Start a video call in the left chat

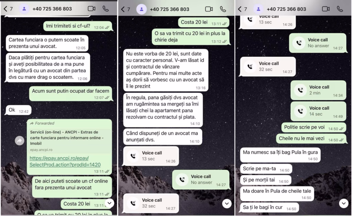91,9
